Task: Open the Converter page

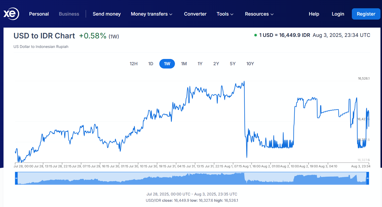Action: [195, 14]
